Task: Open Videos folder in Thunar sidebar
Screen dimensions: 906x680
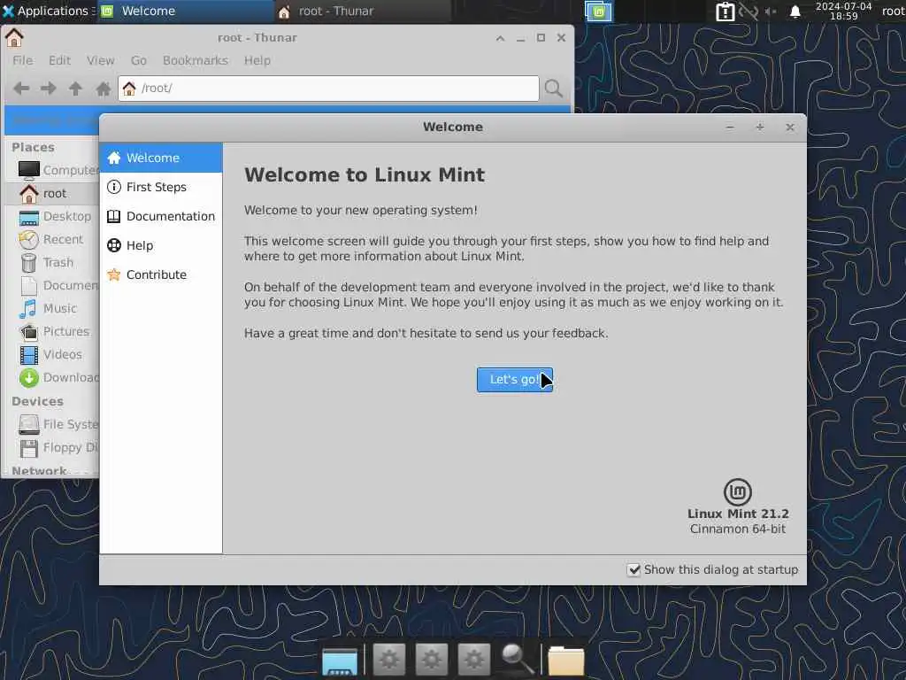Action: click(52, 354)
